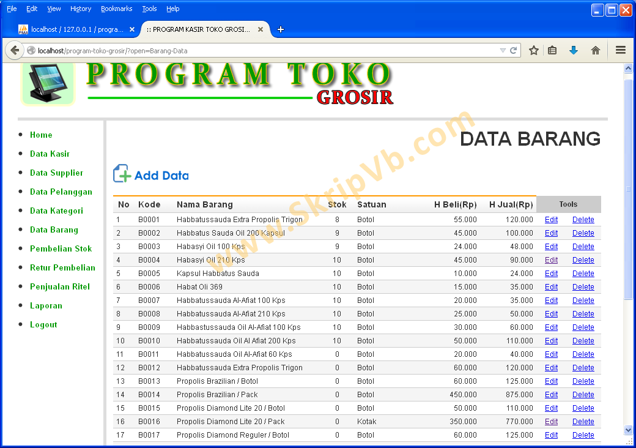Open the Firefox hamburger menu

619,50
